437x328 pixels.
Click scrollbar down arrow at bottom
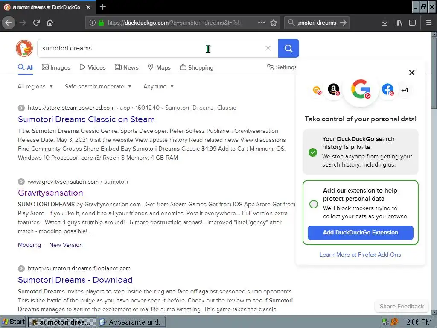tap(434, 312)
